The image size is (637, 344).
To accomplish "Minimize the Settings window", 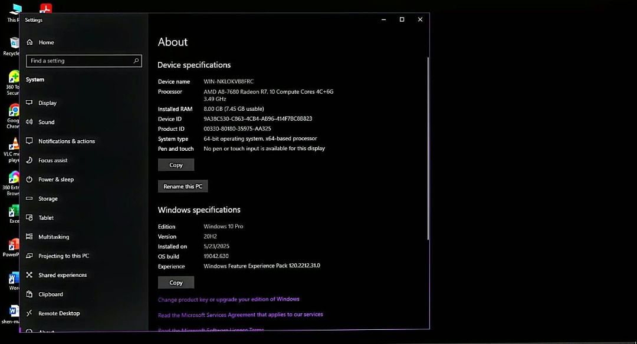I will pos(383,19).
